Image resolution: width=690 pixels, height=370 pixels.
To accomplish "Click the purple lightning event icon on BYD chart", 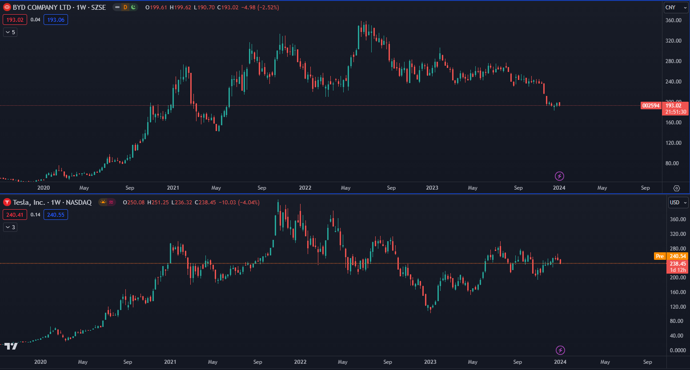I will pos(559,176).
